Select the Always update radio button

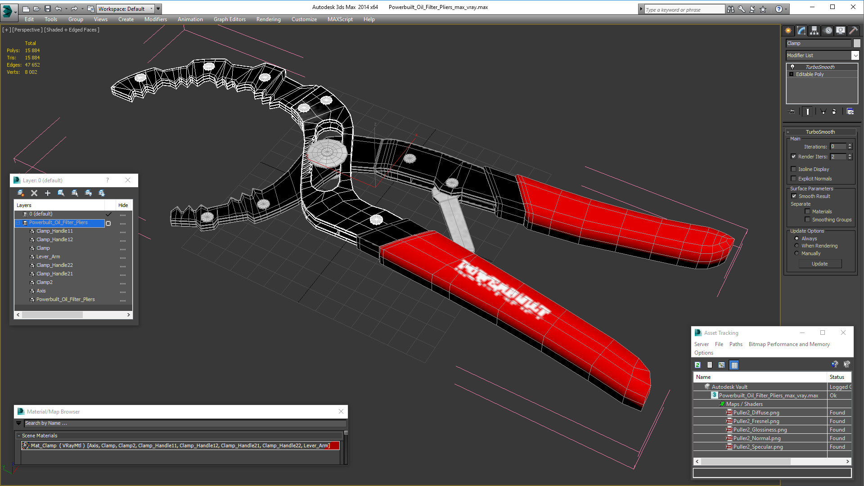coord(797,238)
